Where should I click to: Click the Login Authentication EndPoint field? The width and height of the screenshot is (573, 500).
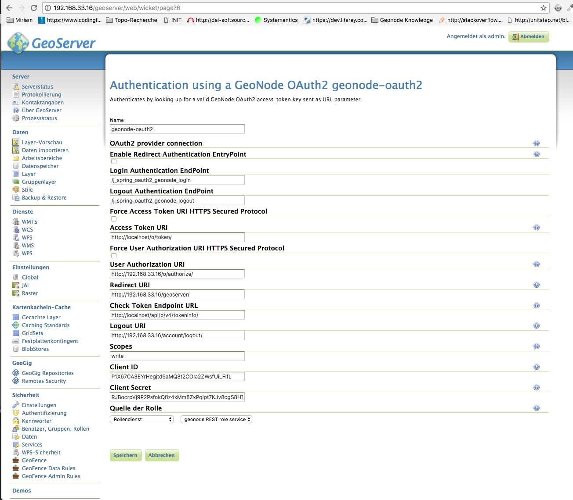177,180
